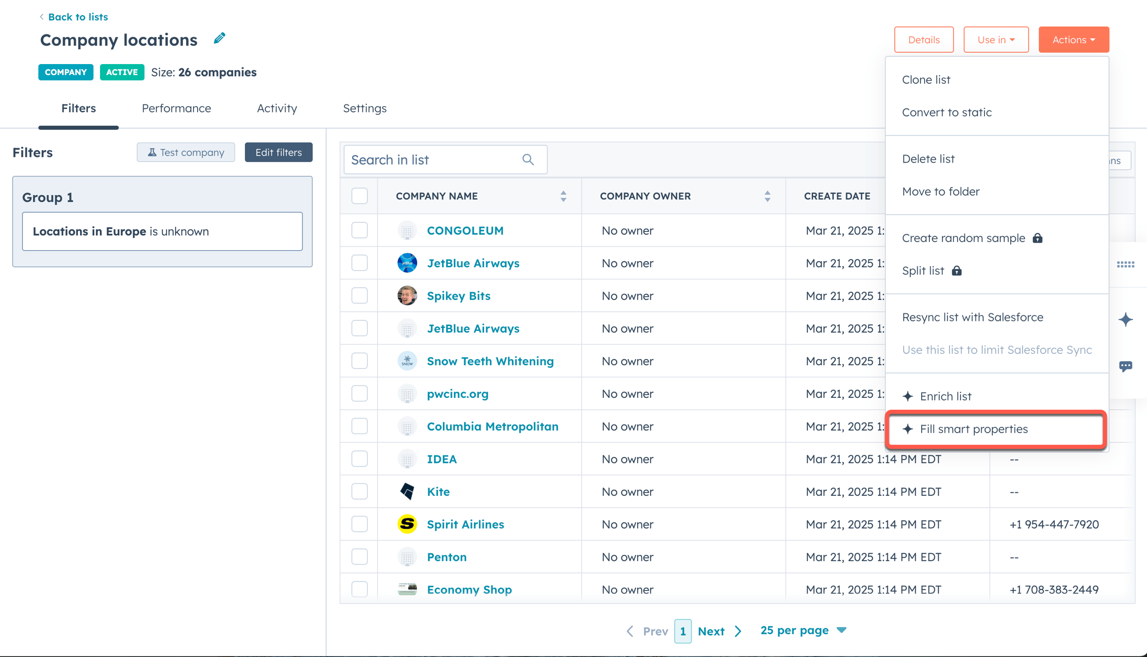
Task: Tick the CONGOLEUM row checkbox
Action: [x=360, y=230]
